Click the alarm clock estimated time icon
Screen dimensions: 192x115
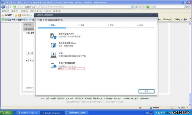[53, 45]
